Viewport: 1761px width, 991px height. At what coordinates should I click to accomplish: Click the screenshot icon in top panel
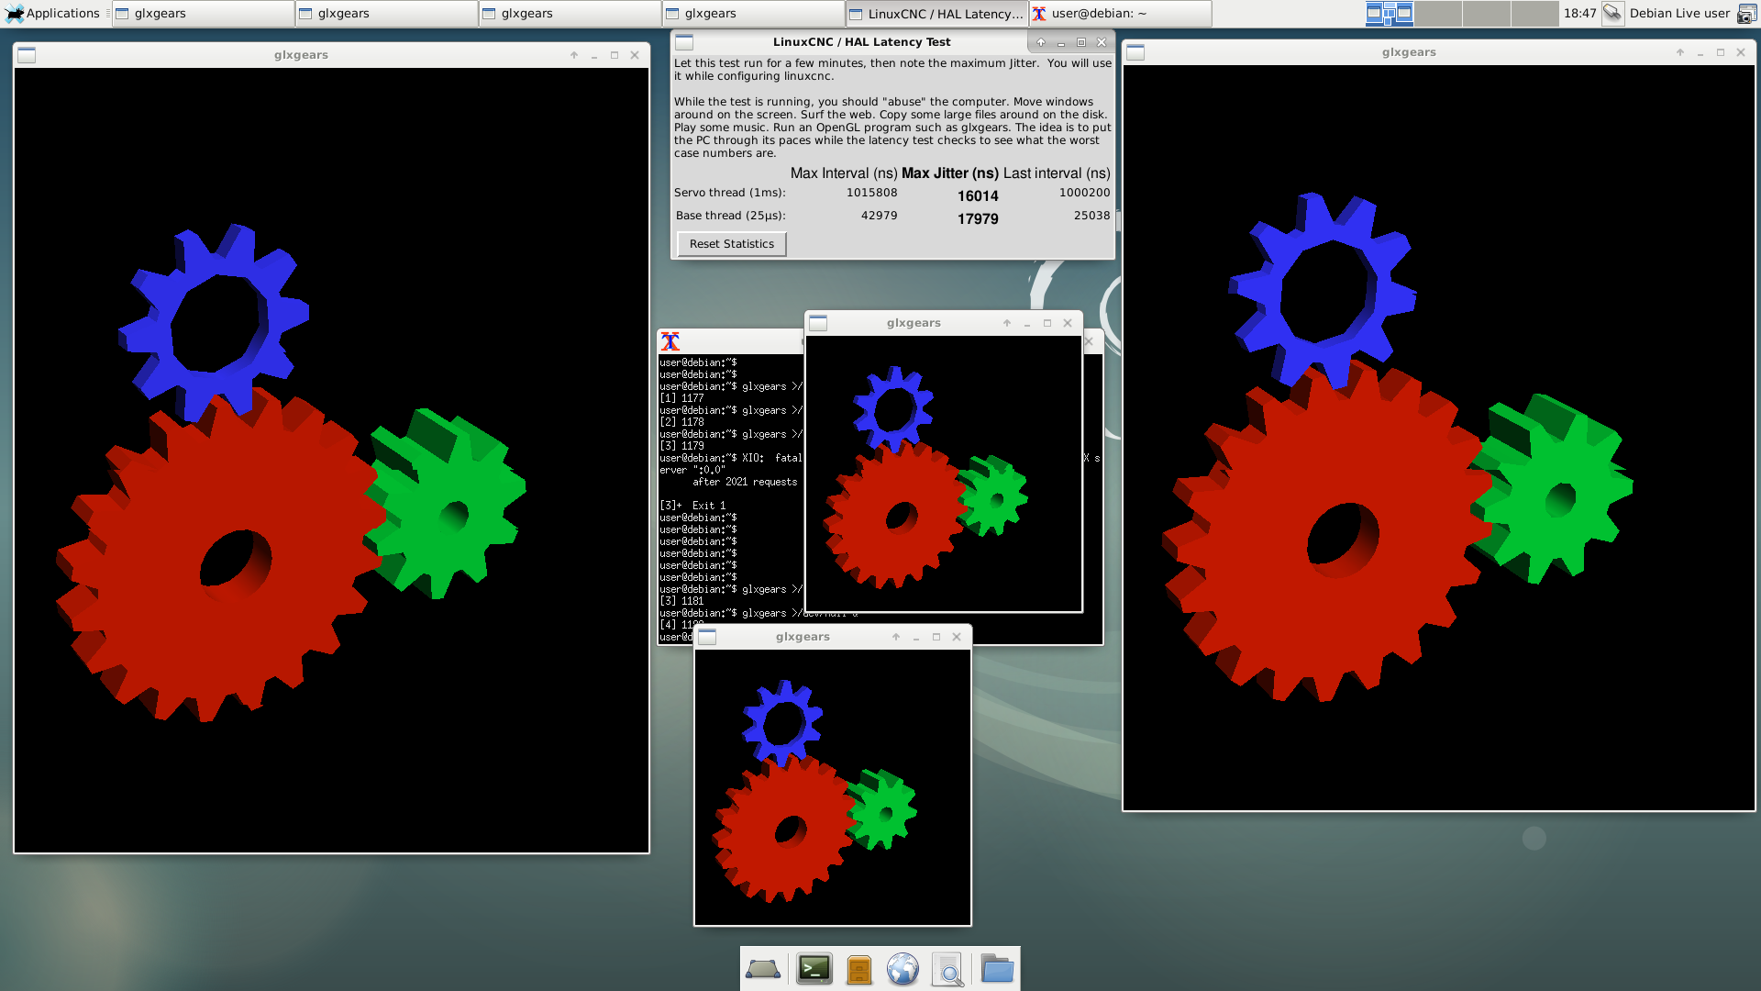[1746, 14]
